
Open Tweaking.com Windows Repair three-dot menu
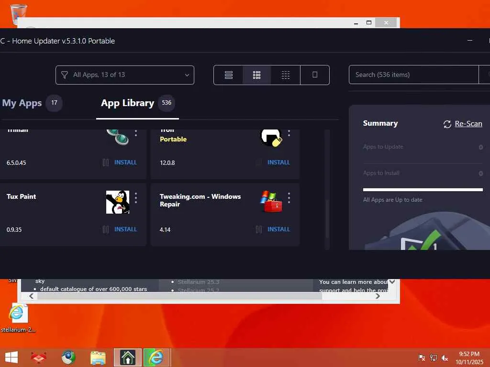pos(289,198)
